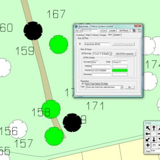Switch to the History tab
This screenshot has width=160, height=160.
[95, 35]
